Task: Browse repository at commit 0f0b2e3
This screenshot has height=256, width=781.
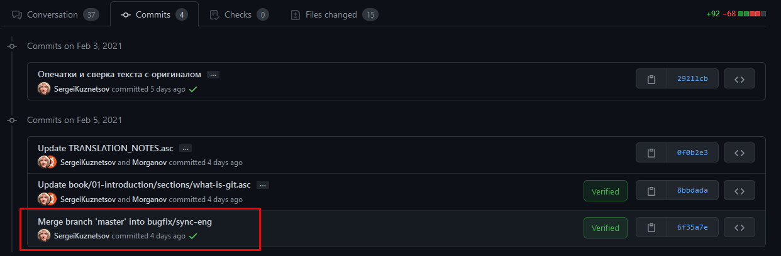Action: (x=739, y=152)
